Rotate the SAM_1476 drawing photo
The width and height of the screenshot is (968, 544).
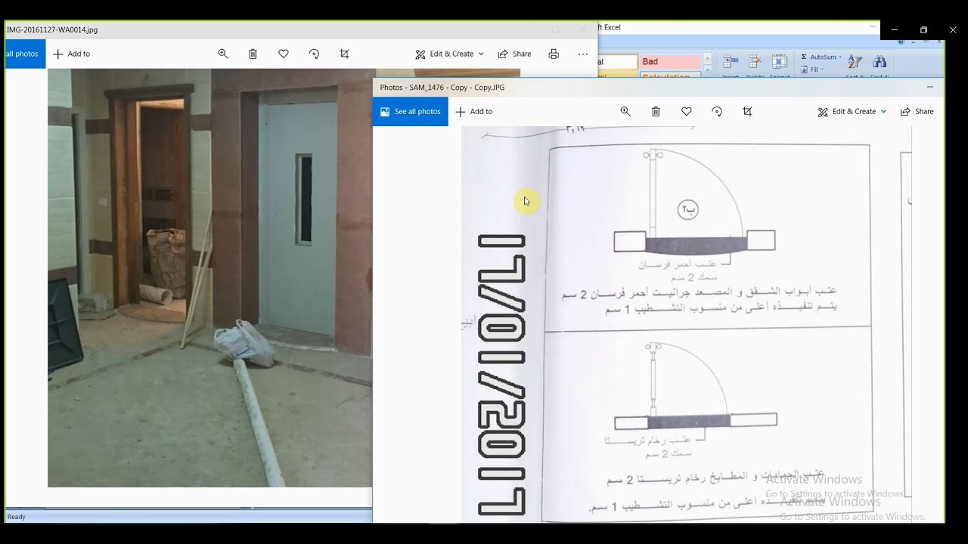tap(717, 111)
